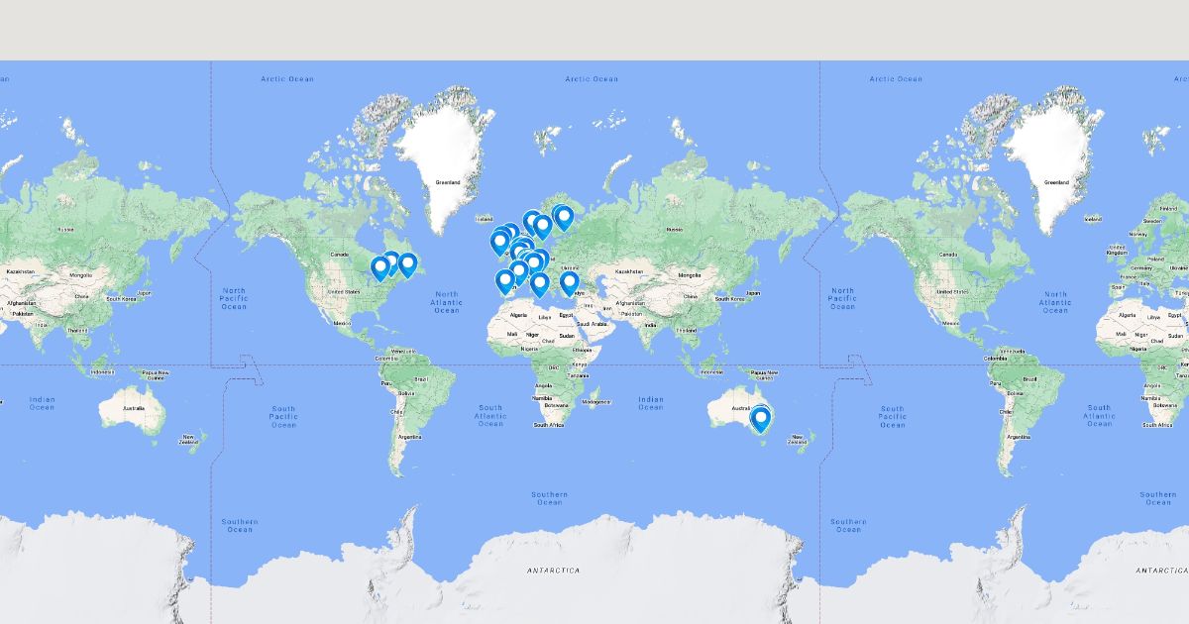The height and width of the screenshot is (624, 1189).
Task: Click the 'Poland' country label
Action: click(x=1156, y=260)
